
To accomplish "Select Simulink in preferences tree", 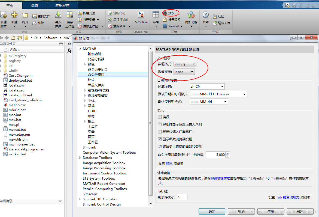I will coord(89,147).
